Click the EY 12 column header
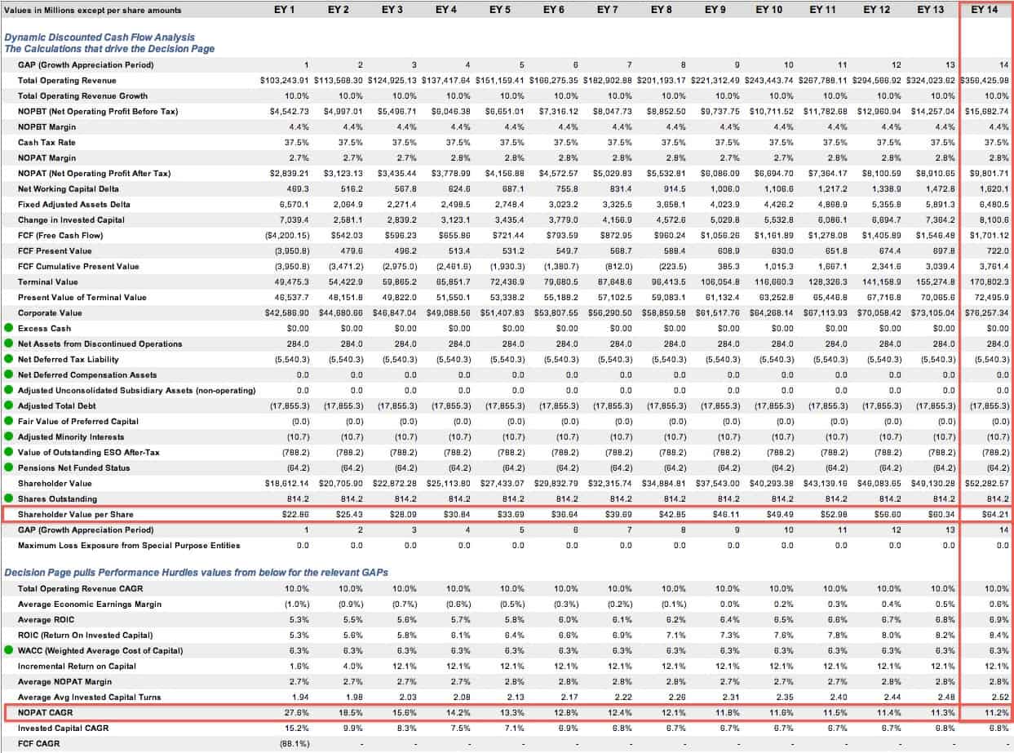Screen dimensions: 1014x753 pos(876,10)
